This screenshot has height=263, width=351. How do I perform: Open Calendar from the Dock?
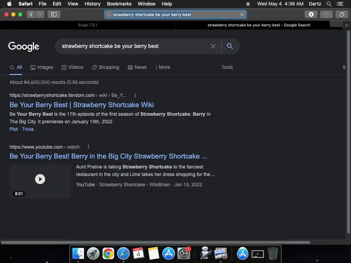coord(138,254)
